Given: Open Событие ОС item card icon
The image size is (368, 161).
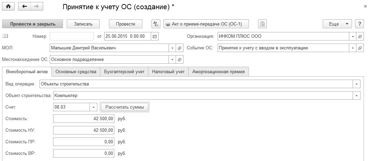Looking at the screenshot, I should click(x=360, y=48).
